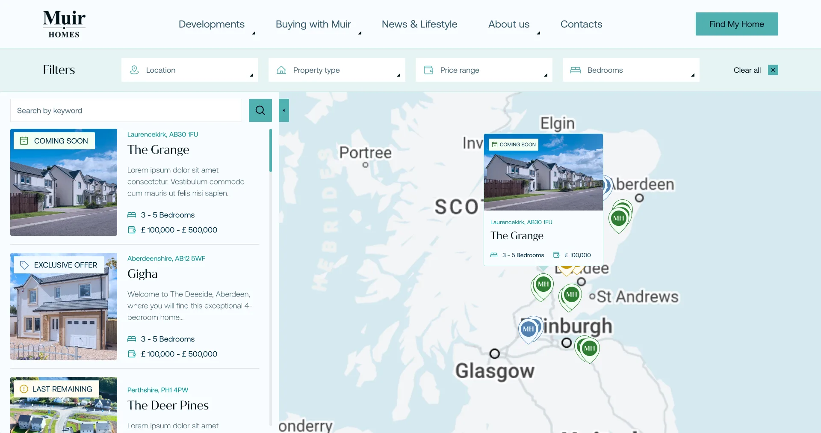Click The Grange title in map popup

517,236
